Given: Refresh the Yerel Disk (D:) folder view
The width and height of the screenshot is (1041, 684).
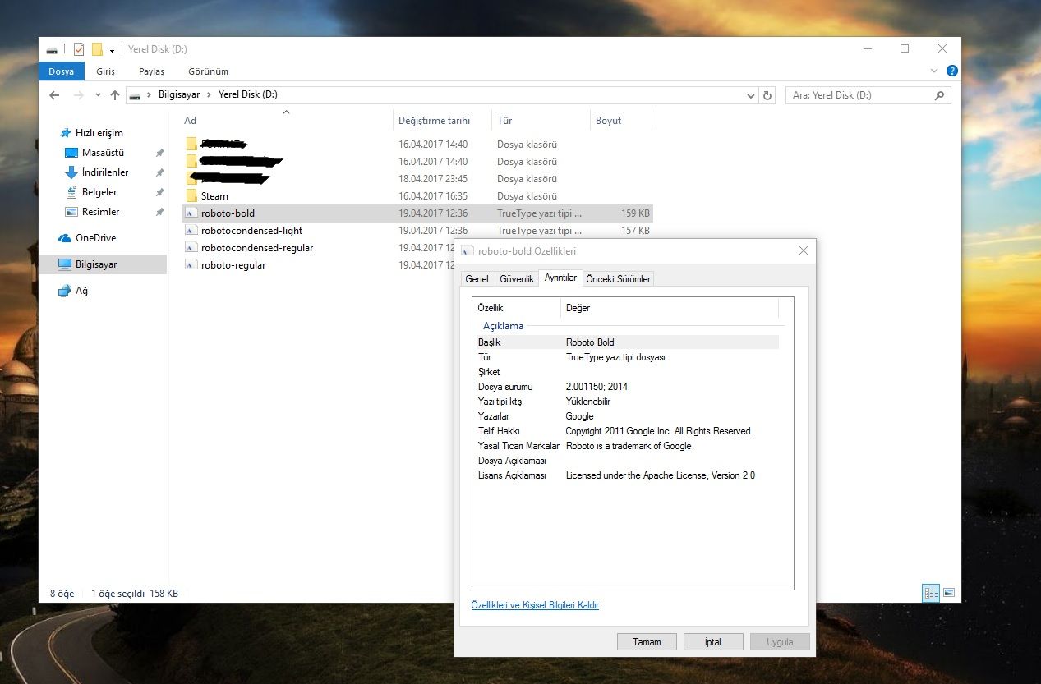Looking at the screenshot, I should (x=768, y=95).
